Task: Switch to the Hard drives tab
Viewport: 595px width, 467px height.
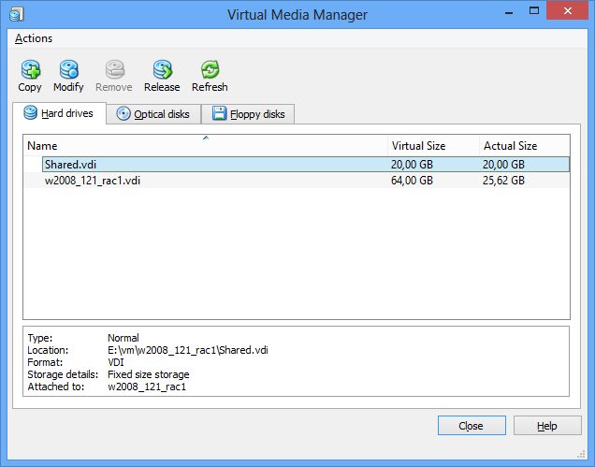Action: [59, 113]
